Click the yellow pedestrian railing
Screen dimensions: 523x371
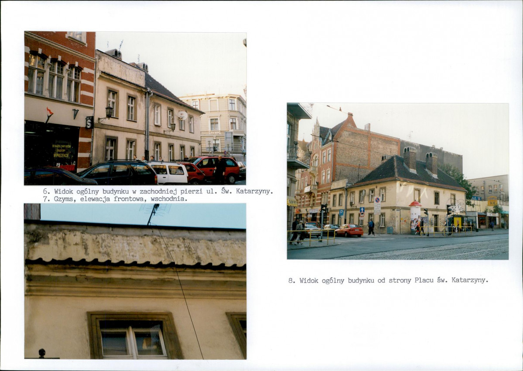pos(312,236)
